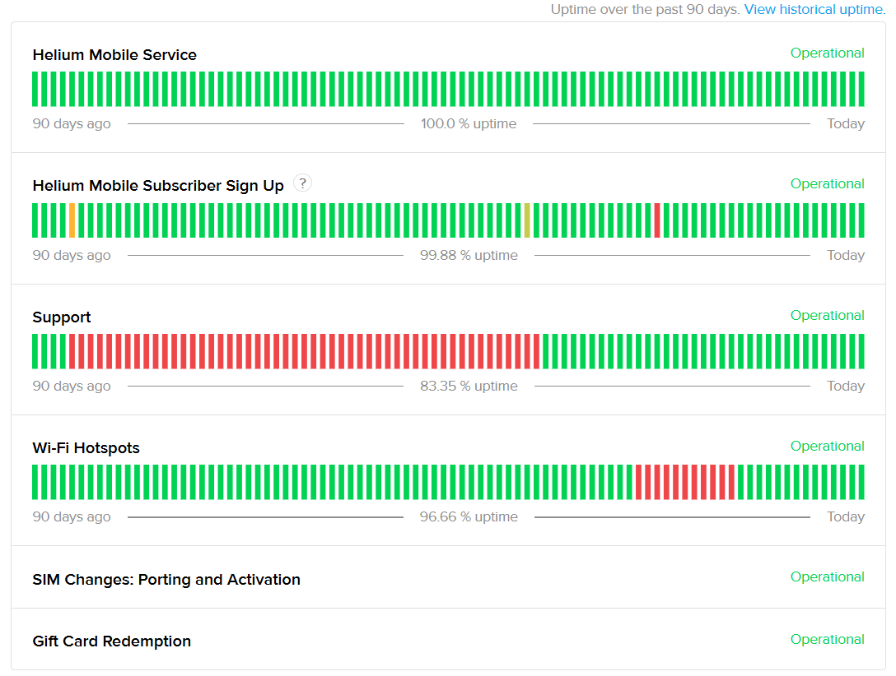This screenshot has width=896, height=676.
Task: Click the last red bar in Support timeline
Action: [x=536, y=351]
